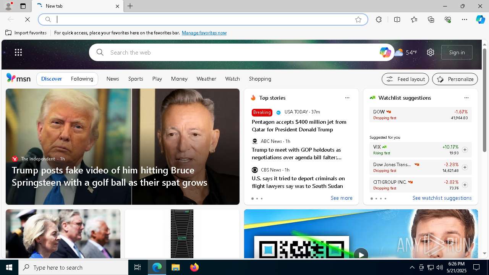489x275 pixels.
Task: Open the Money menu item
Action: pyautogui.click(x=179, y=79)
